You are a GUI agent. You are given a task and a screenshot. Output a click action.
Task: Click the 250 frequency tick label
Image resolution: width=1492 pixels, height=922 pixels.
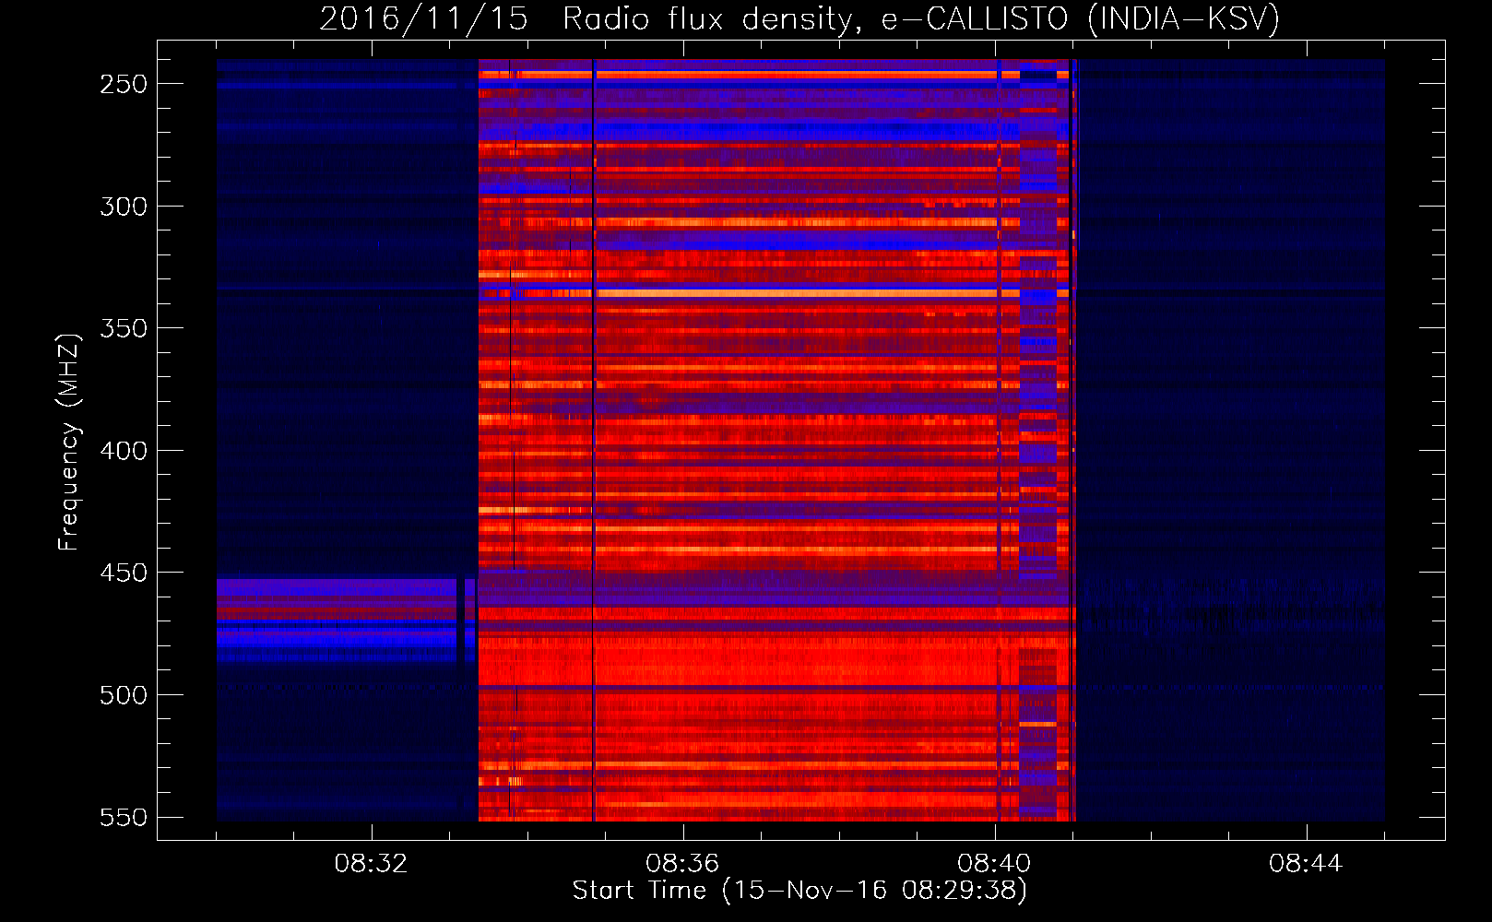click(124, 84)
